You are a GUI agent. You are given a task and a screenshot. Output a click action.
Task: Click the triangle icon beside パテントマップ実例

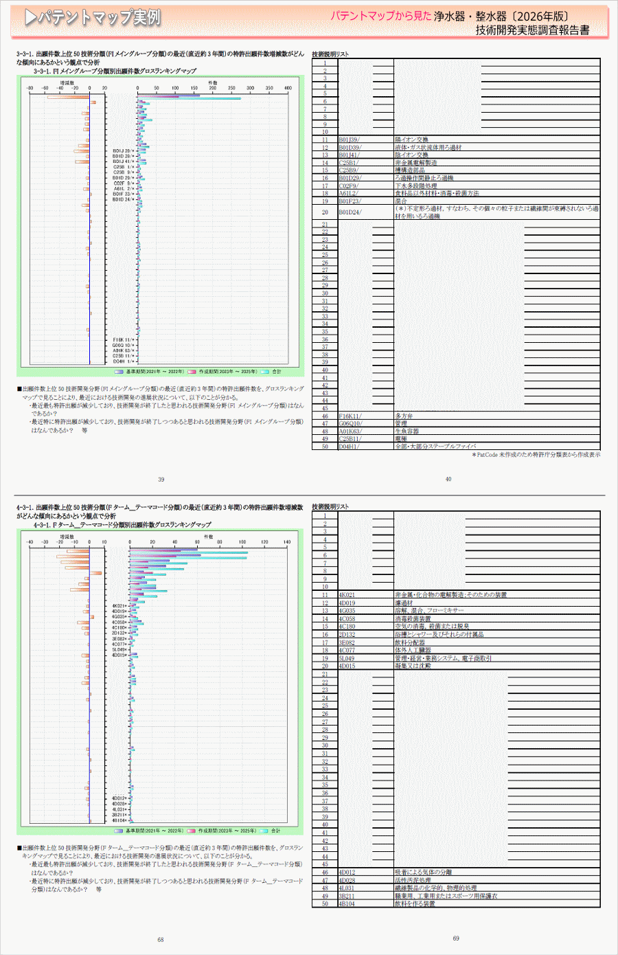click(x=30, y=18)
